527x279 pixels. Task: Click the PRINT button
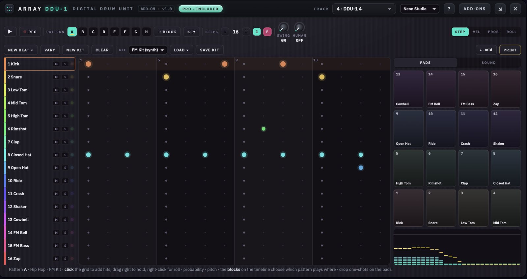pos(510,50)
